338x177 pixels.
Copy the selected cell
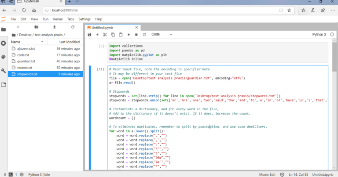113,35
